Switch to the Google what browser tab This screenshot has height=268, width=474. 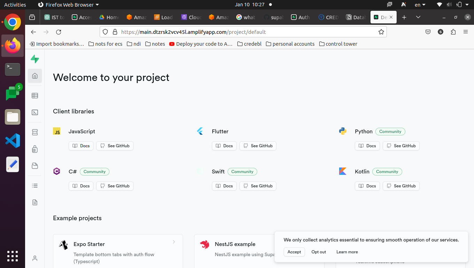click(x=246, y=17)
